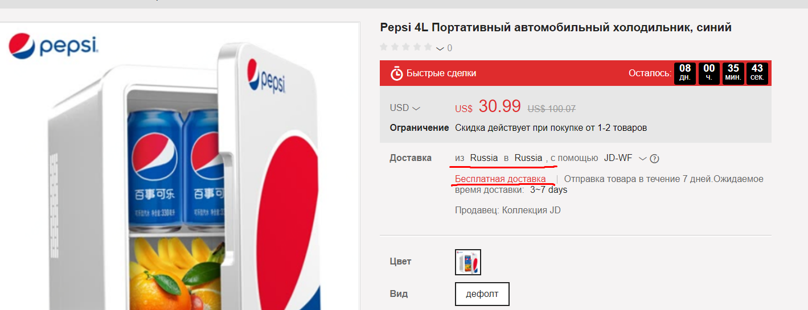
Task: Click the third rating star
Action: [x=405, y=47]
